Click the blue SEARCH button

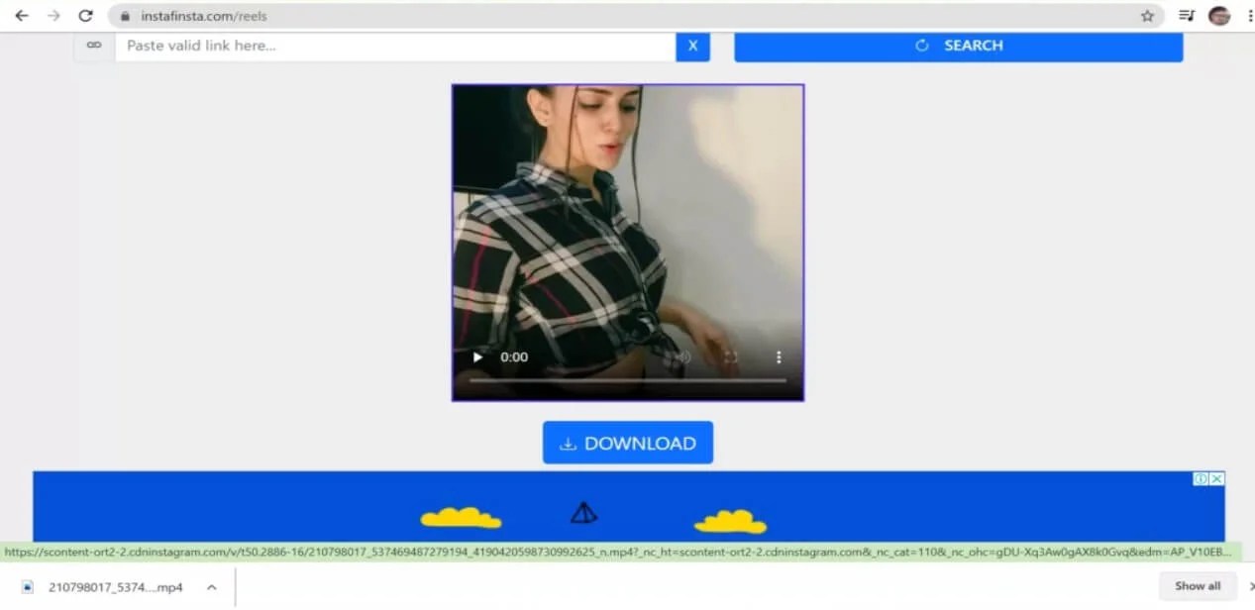[x=958, y=46]
